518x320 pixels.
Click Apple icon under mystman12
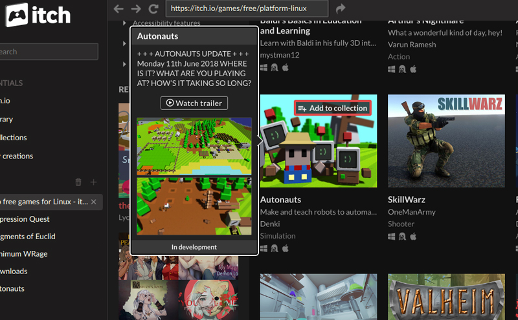(x=286, y=67)
